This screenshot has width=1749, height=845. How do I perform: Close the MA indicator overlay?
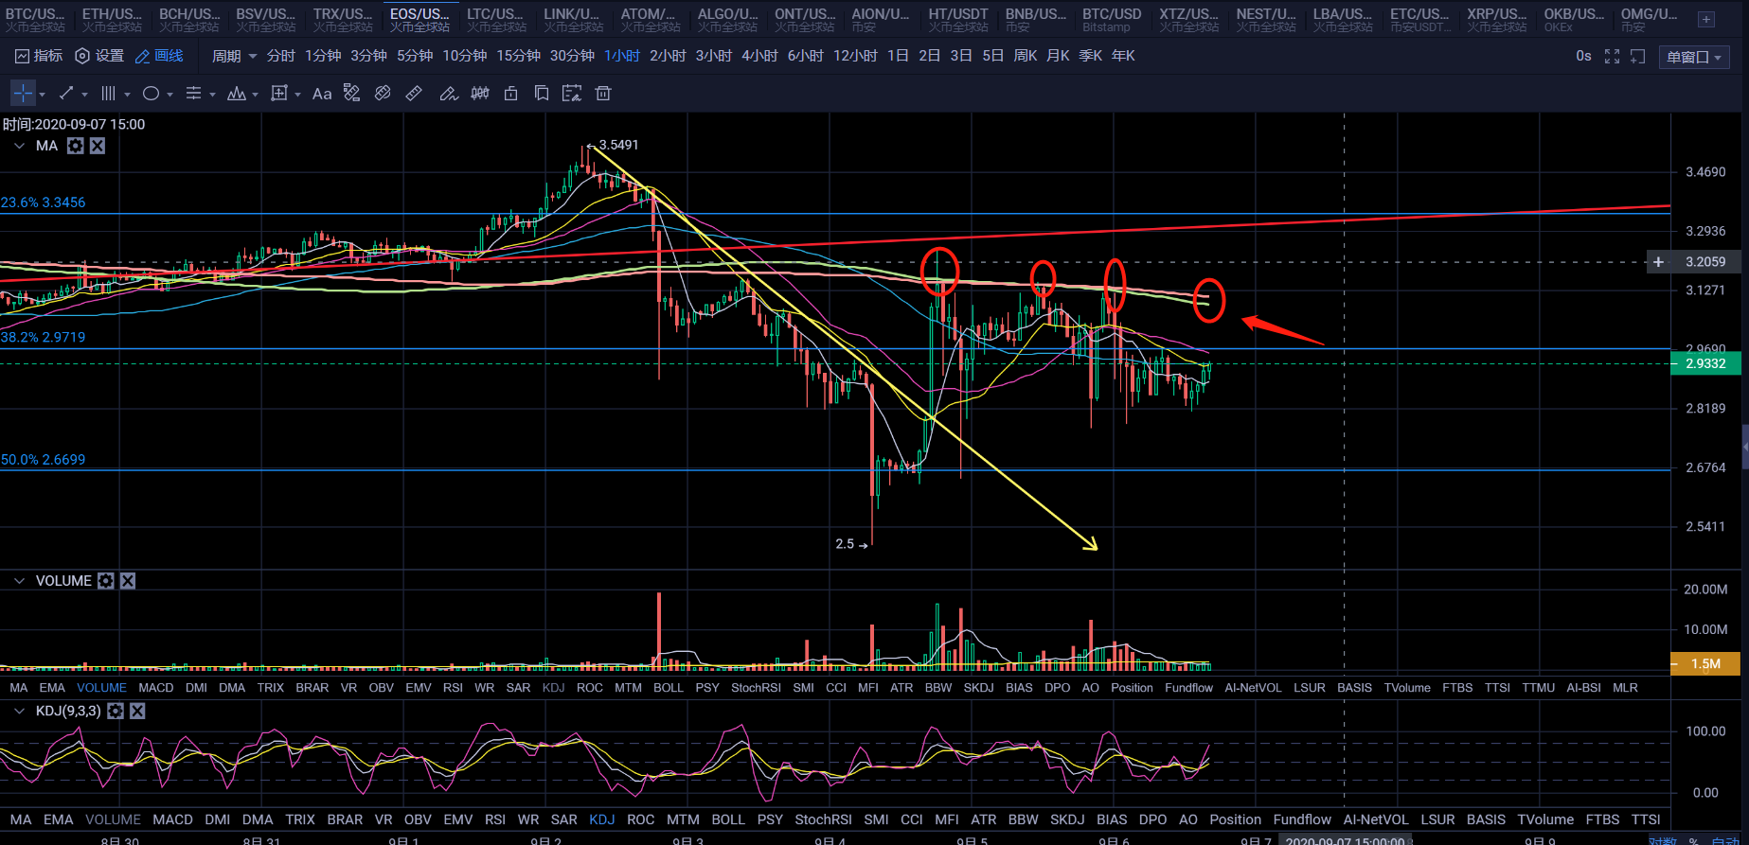[x=98, y=146]
